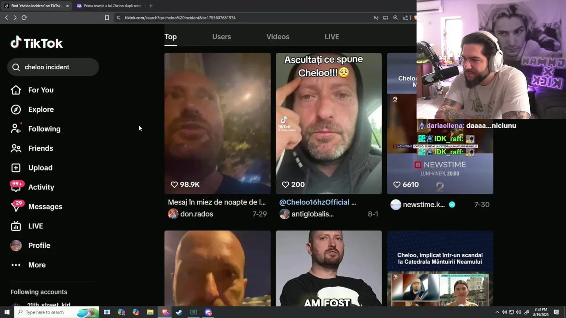Open Steam from the taskbar
Viewport: 566px width, 318px height.
coord(179,312)
